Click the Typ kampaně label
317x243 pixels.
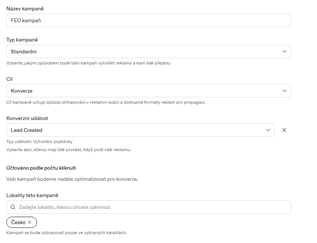(22, 40)
